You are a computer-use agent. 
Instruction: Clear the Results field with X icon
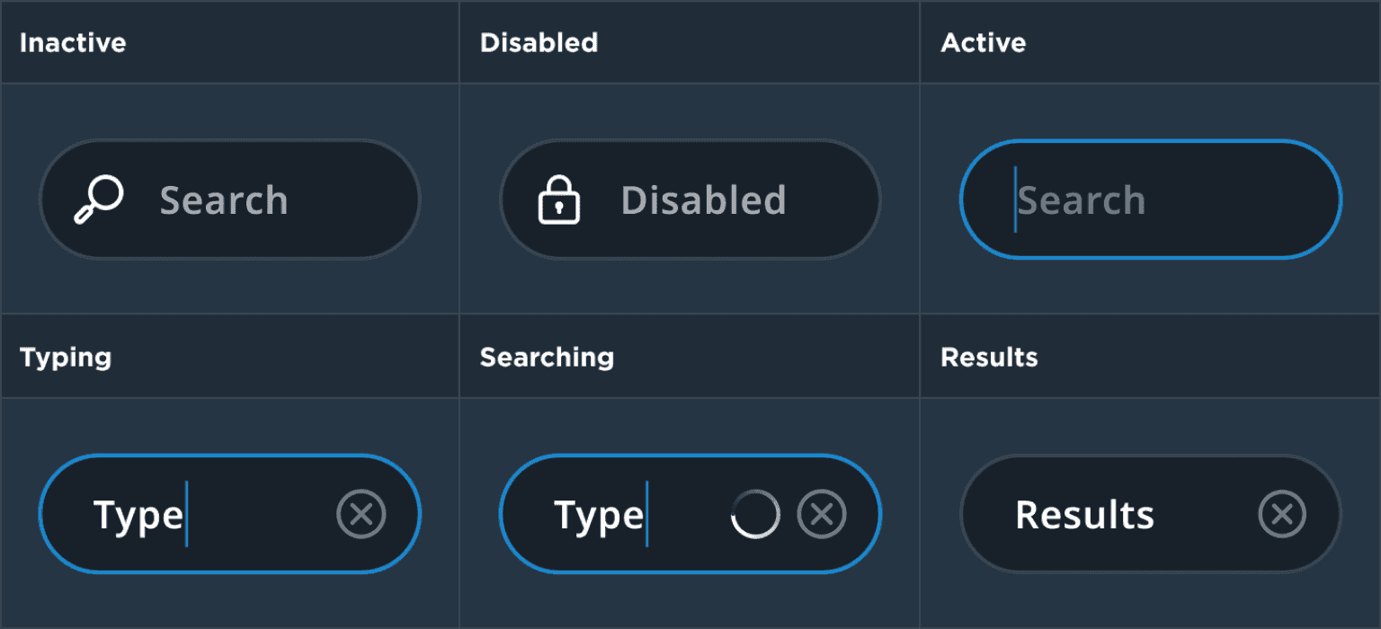pos(1282,514)
